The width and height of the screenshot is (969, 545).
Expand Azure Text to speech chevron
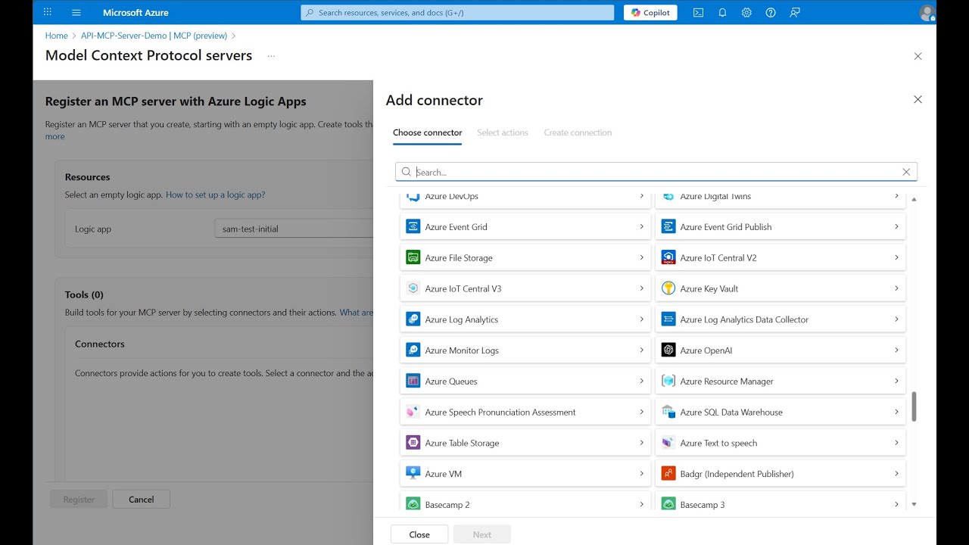[x=896, y=443]
